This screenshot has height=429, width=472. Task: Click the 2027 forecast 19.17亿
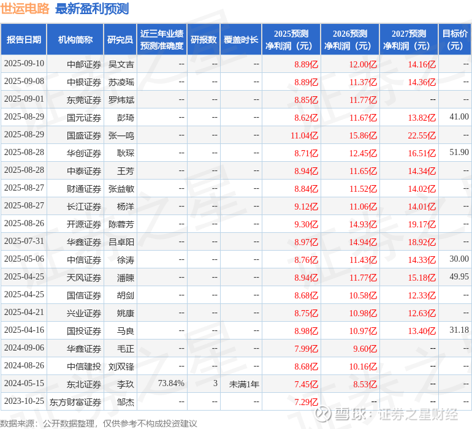[x=422, y=224]
